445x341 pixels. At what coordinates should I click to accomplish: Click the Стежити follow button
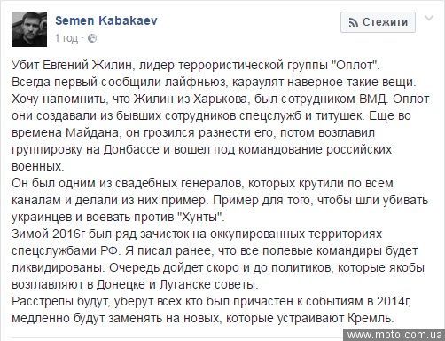point(378,22)
